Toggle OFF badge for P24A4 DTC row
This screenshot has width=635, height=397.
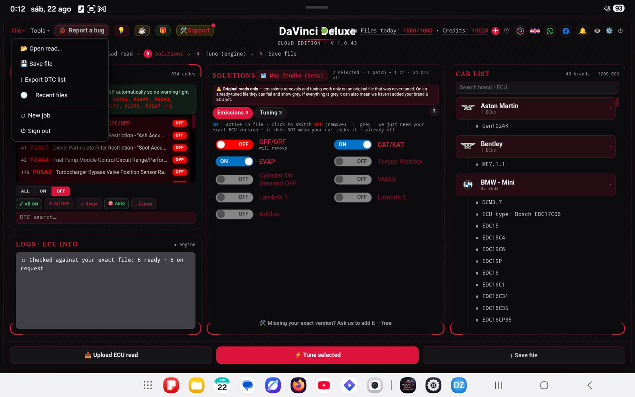(180, 160)
